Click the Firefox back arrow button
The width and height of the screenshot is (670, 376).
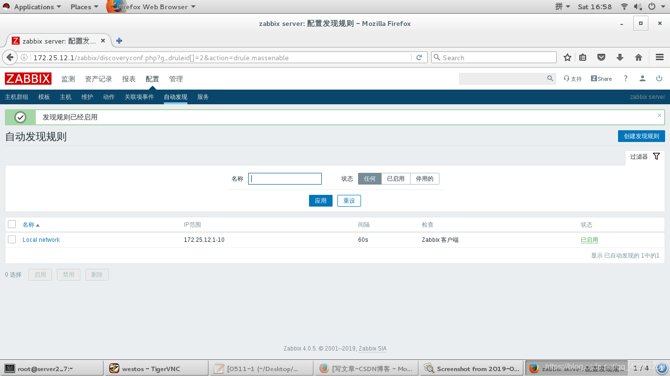tap(10, 57)
